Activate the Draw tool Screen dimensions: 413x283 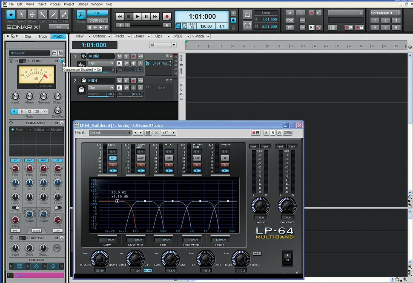click(52, 15)
